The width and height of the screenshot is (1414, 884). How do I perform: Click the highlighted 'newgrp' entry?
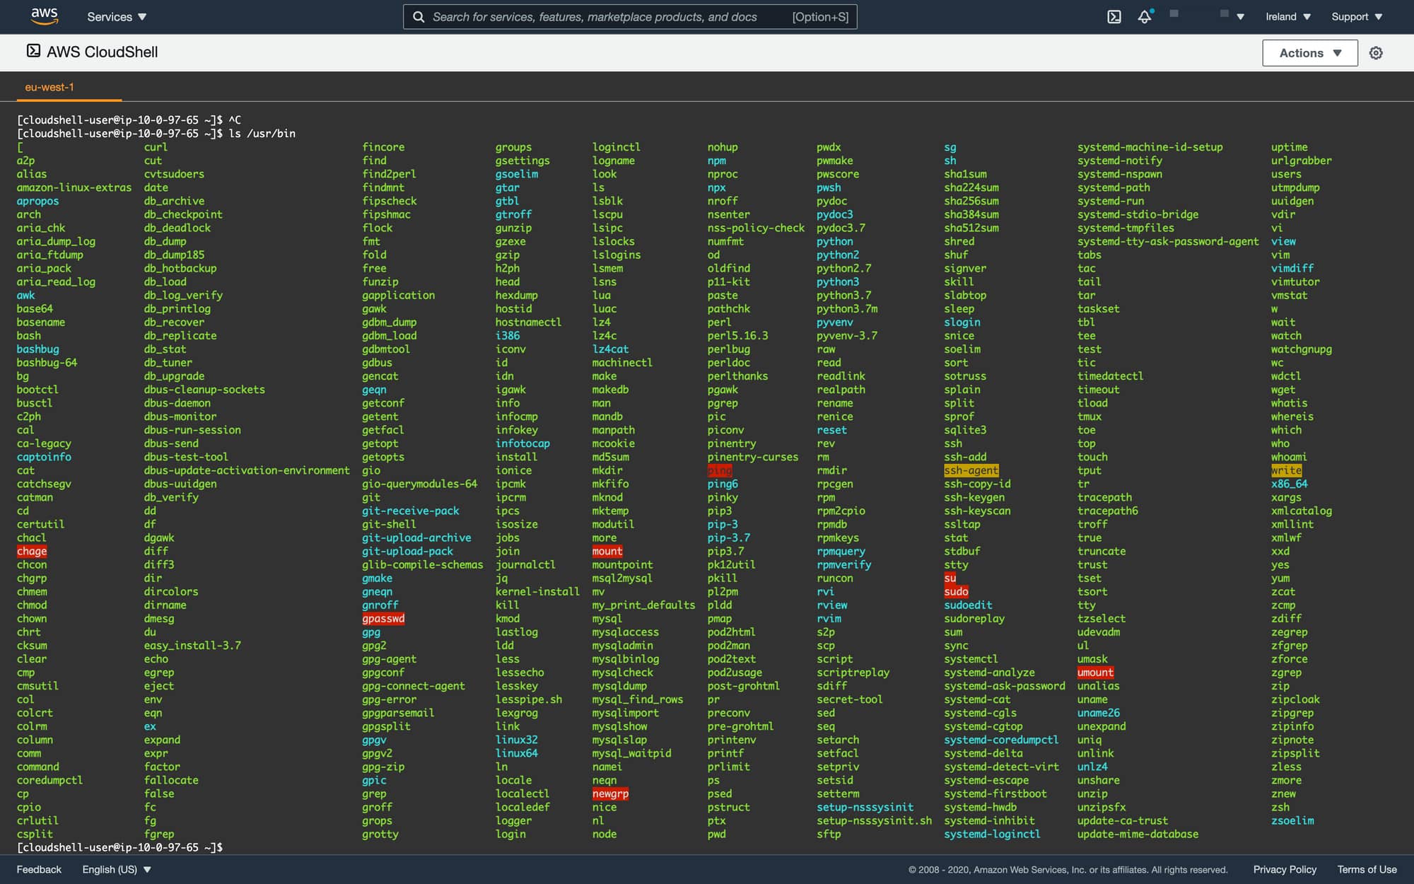(x=610, y=793)
